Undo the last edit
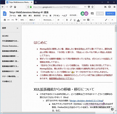 click(8, 20)
